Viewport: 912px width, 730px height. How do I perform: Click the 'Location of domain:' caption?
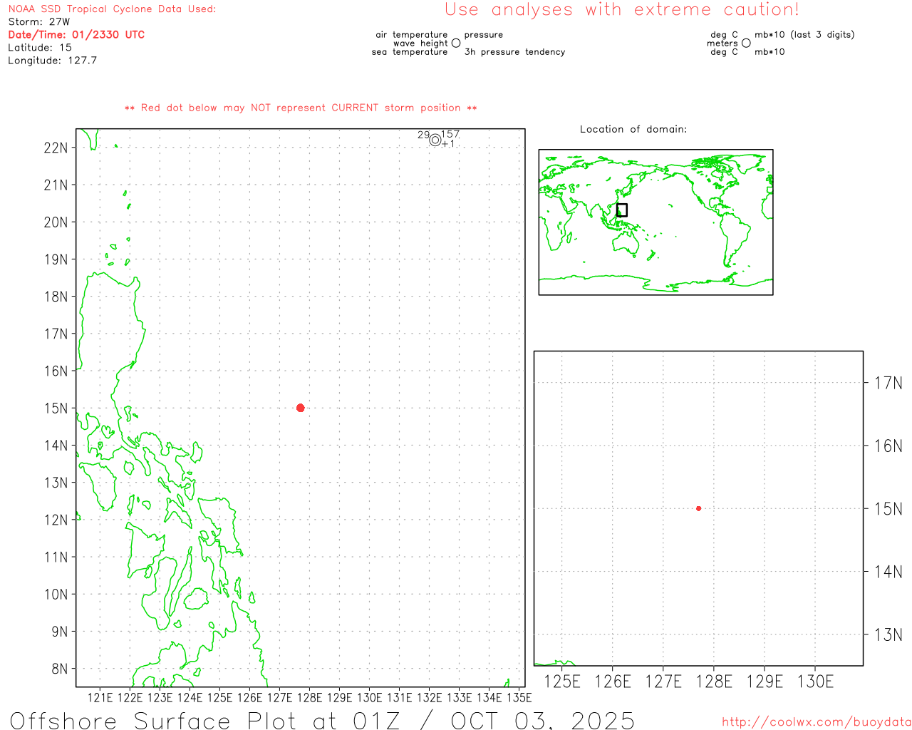point(633,129)
